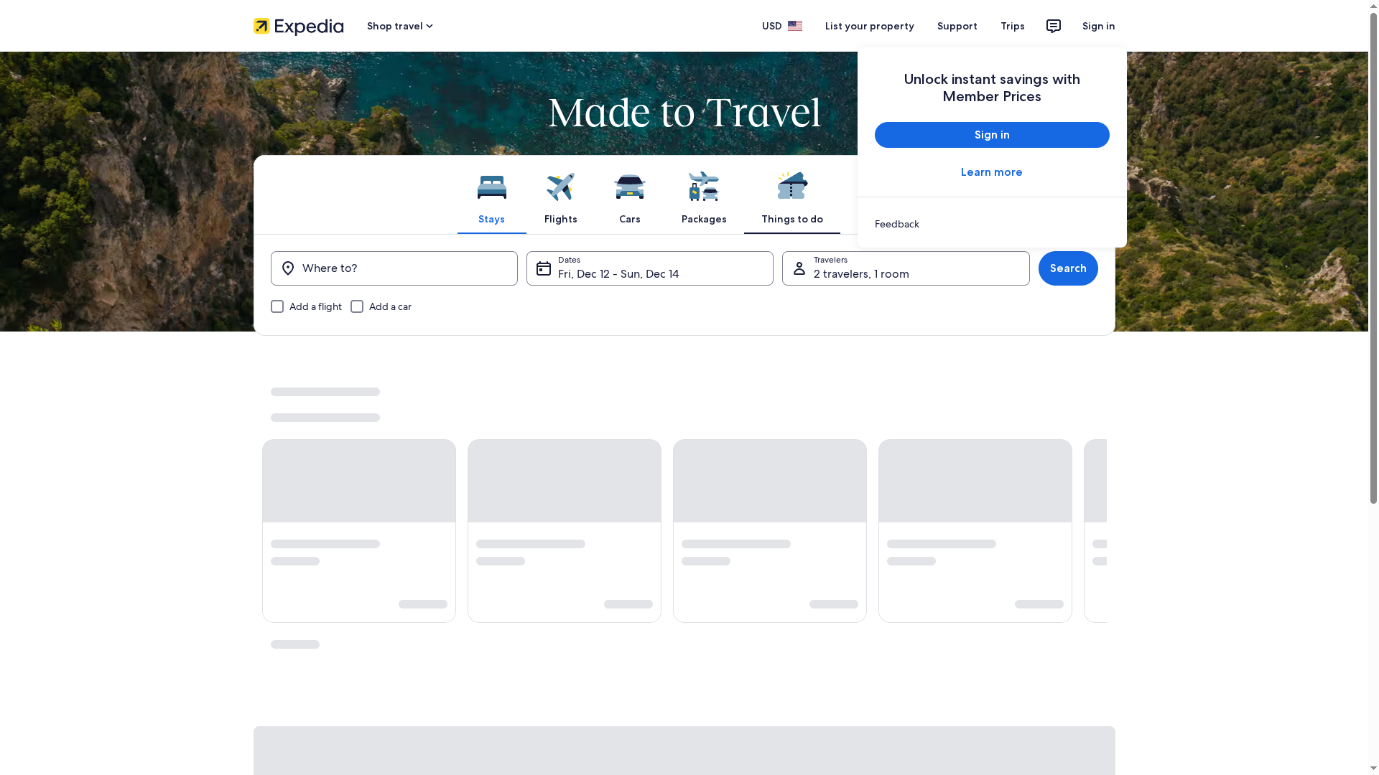Expand the Shop travel dropdown
The height and width of the screenshot is (775, 1379).
click(399, 26)
